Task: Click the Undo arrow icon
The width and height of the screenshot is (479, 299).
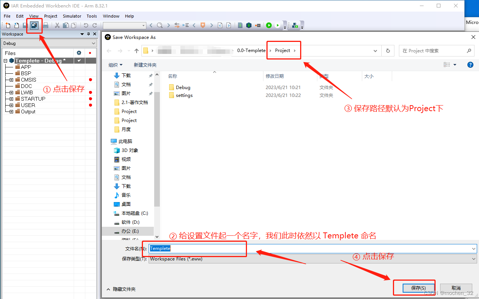Action: [x=86, y=25]
